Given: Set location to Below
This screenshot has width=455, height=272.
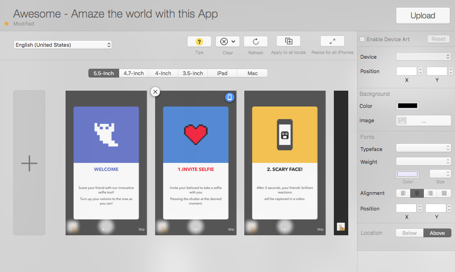Looking at the screenshot, I should coord(409,233).
